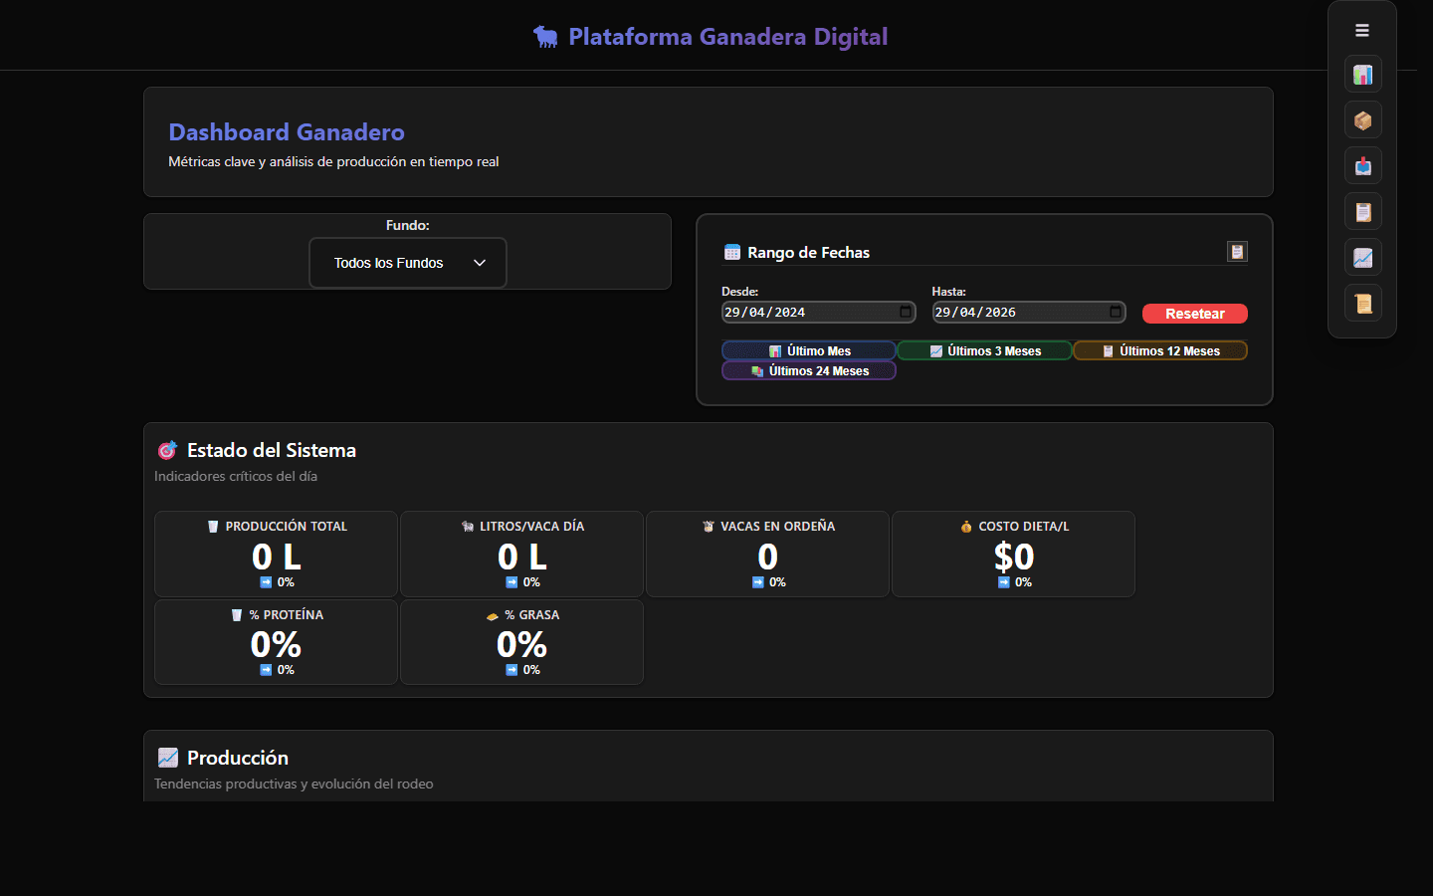The width and height of the screenshot is (1433, 896).
Task: Click the Vacas en Ordeña card
Action: (x=767, y=555)
